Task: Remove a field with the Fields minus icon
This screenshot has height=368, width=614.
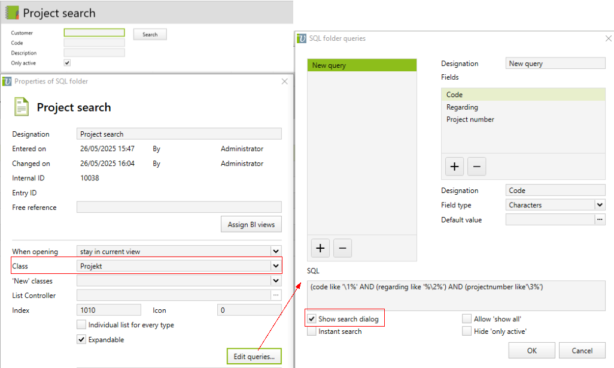Action: coord(476,166)
